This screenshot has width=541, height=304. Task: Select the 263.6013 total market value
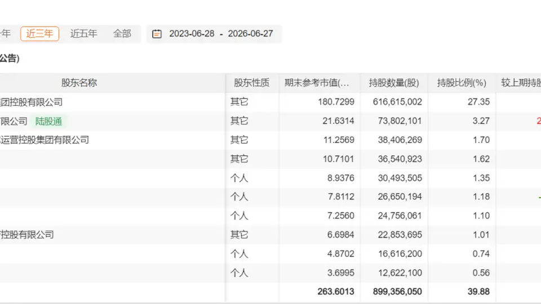pos(336,292)
